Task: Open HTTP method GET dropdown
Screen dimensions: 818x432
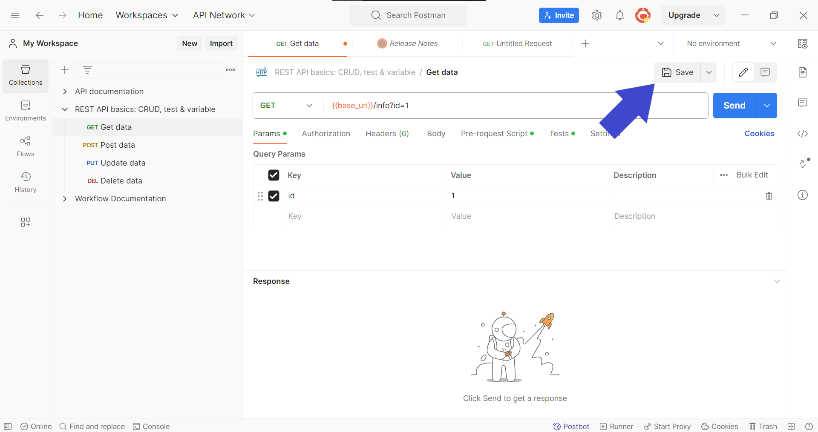Action: [x=287, y=106]
